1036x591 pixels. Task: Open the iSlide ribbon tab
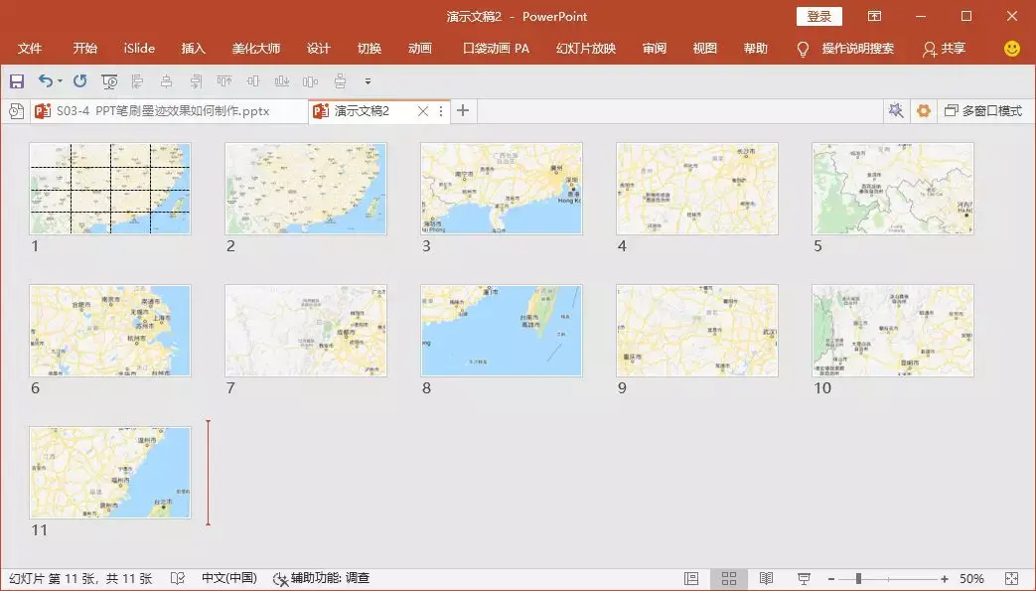(139, 49)
